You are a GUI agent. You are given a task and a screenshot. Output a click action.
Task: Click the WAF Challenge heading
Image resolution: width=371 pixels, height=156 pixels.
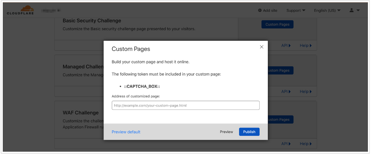81,113
